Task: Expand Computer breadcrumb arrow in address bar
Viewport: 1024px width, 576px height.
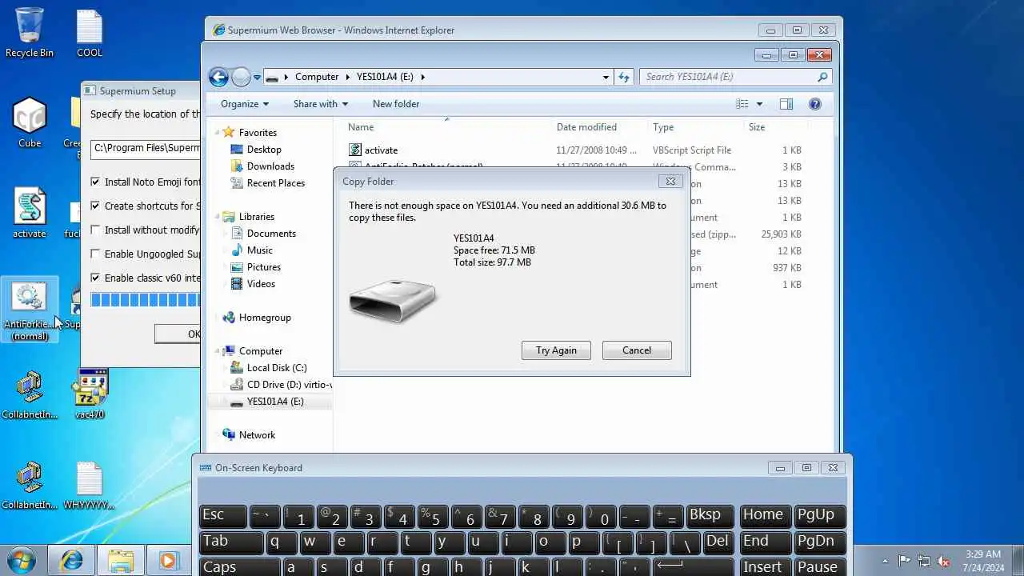Action: (x=348, y=77)
